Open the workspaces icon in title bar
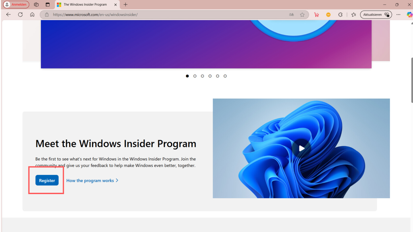This screenshot has height=232, width=413. (36, 4)
